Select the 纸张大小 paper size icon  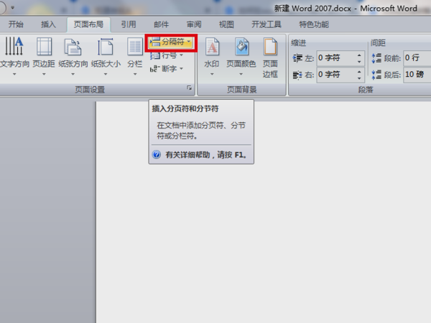pos(106,56)
